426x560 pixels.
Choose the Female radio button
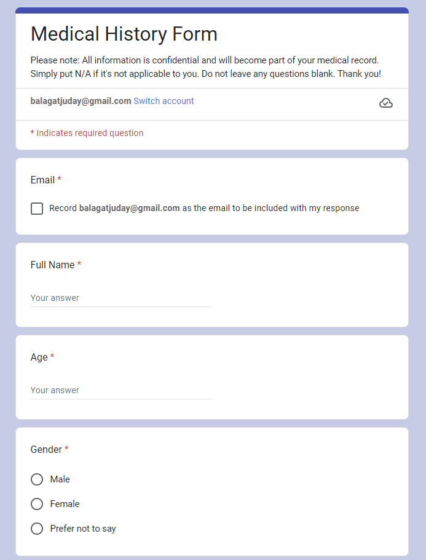(x=37, y=504)
